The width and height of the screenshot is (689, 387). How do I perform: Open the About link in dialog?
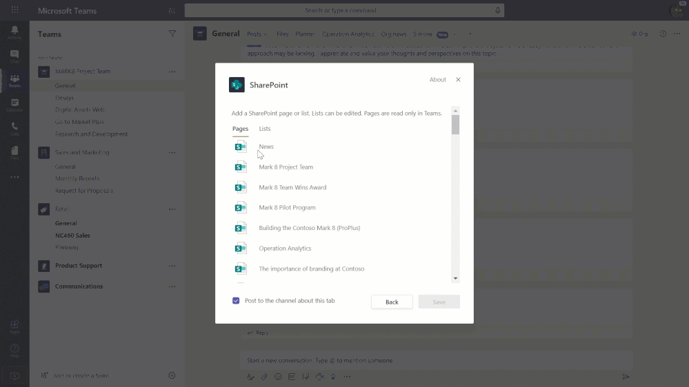pyautogui.click(x=438, y=79)
